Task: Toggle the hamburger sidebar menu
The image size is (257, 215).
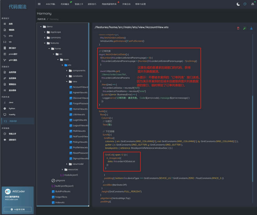Action: [x=39, y=4]
